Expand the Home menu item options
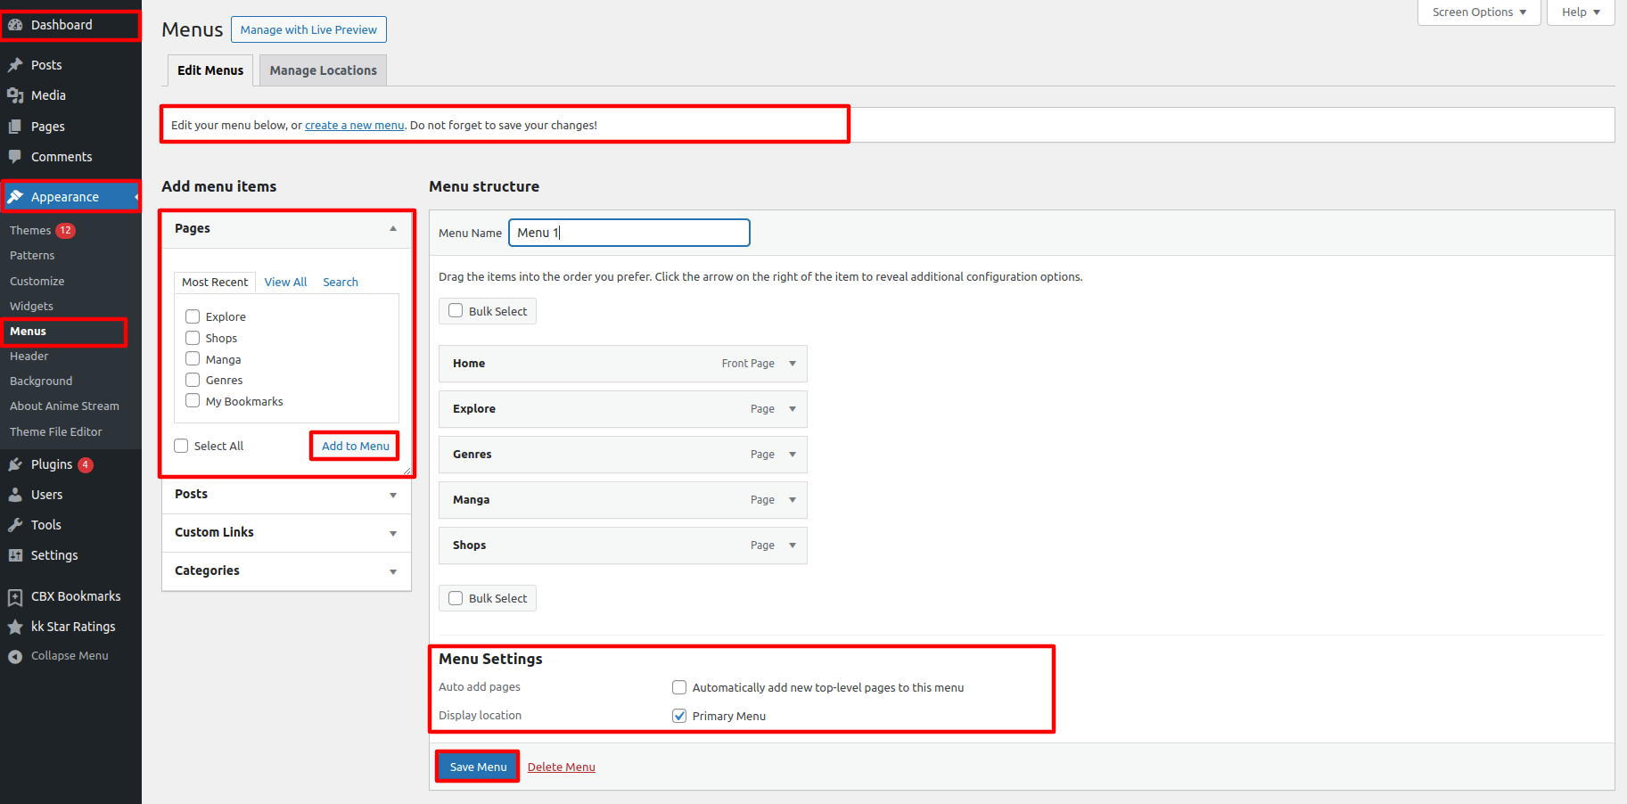The image size is (1627, 804). point(793,364)
